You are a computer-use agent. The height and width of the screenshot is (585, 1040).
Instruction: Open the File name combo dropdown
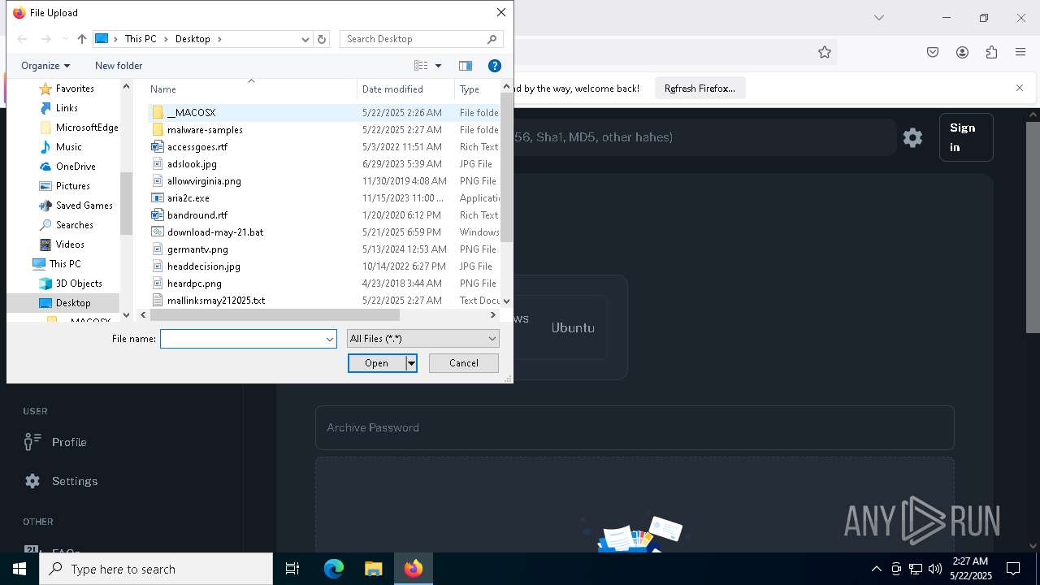(x=330, y=339)
